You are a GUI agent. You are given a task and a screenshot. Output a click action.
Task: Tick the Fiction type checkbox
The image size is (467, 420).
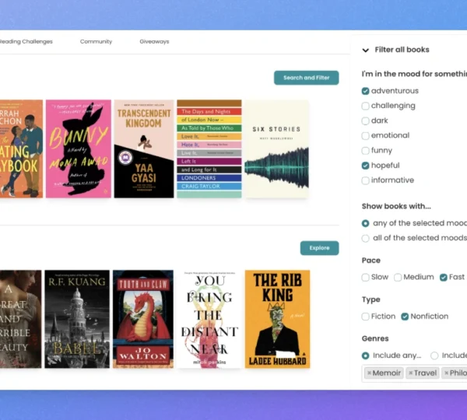(366, 317)
